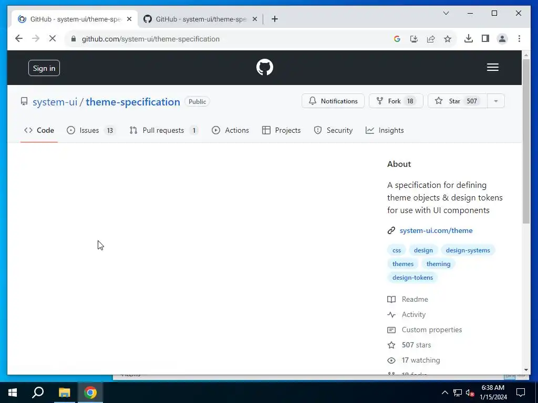This screenshot has width=538, height=403.
Task: Open Custom properties in About sidebar
Action: 425,330
